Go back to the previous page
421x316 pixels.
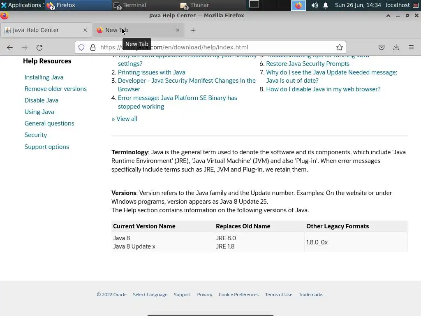10,48
